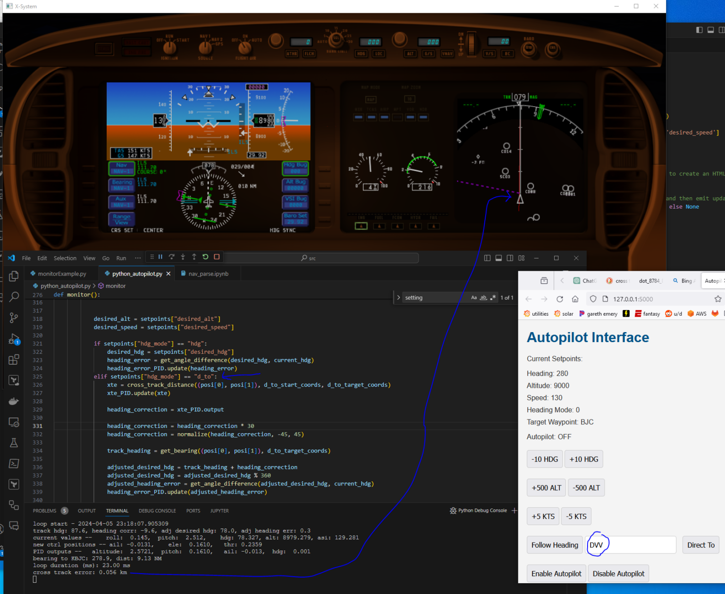The height and width of the screenshot is (594, 725).
Task: Open the DEBUG CONSOLE panel tab
Action: [157, 511]
